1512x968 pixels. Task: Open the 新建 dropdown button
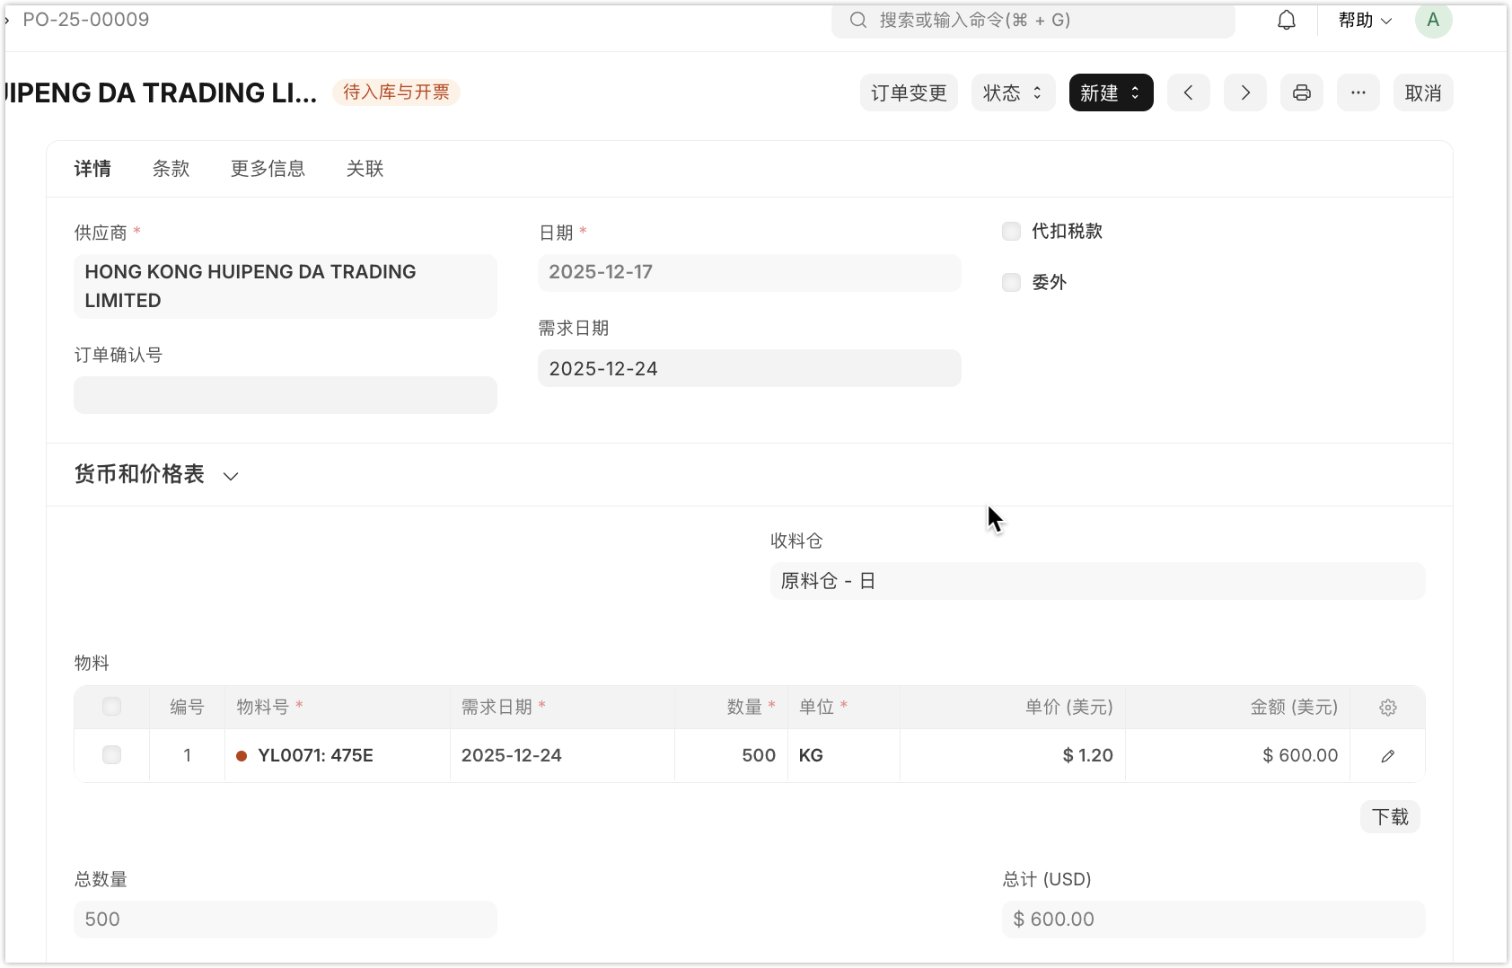[x=1111, y=92]
